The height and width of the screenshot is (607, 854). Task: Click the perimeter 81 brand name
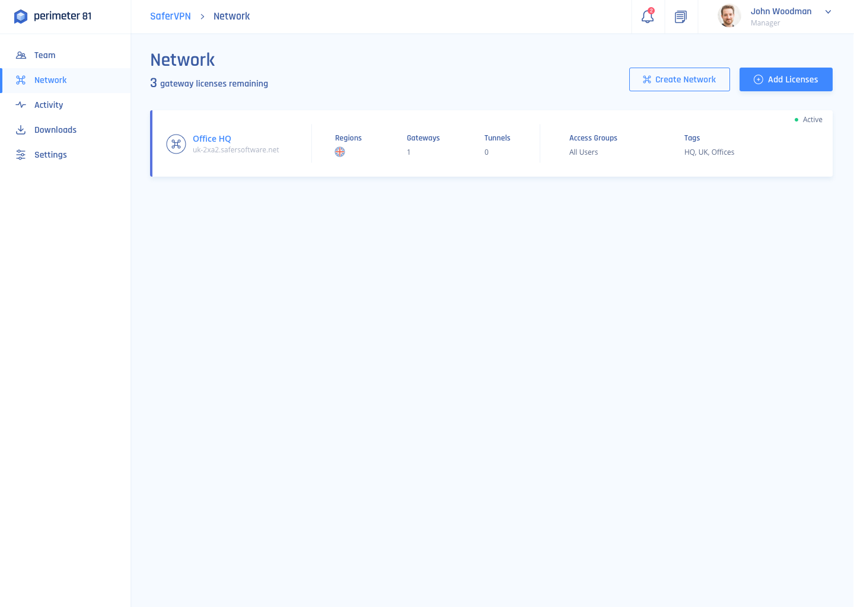pos(63,16)
